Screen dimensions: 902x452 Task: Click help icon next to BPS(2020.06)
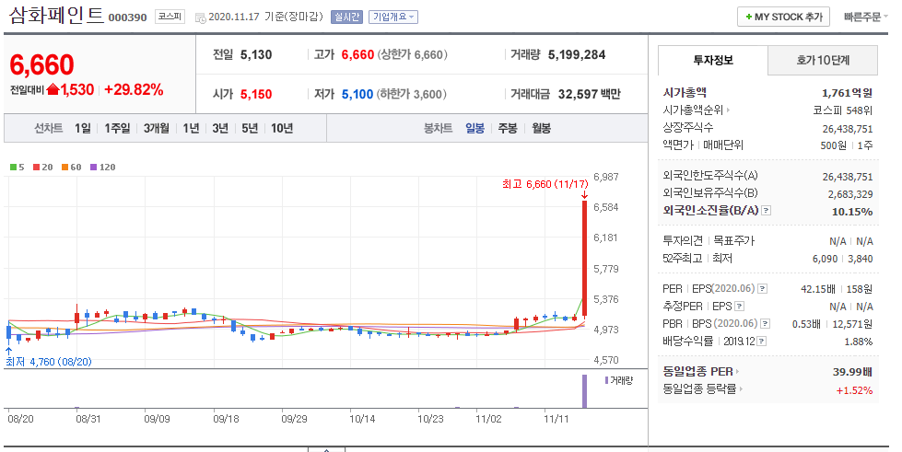pos(765,324)
